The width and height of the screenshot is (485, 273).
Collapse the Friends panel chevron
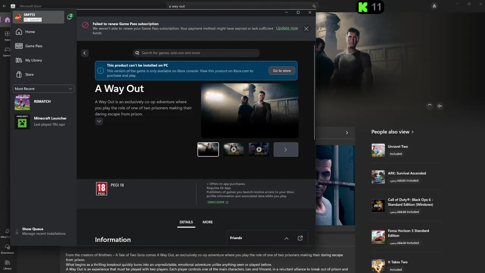tap(286, 238)
